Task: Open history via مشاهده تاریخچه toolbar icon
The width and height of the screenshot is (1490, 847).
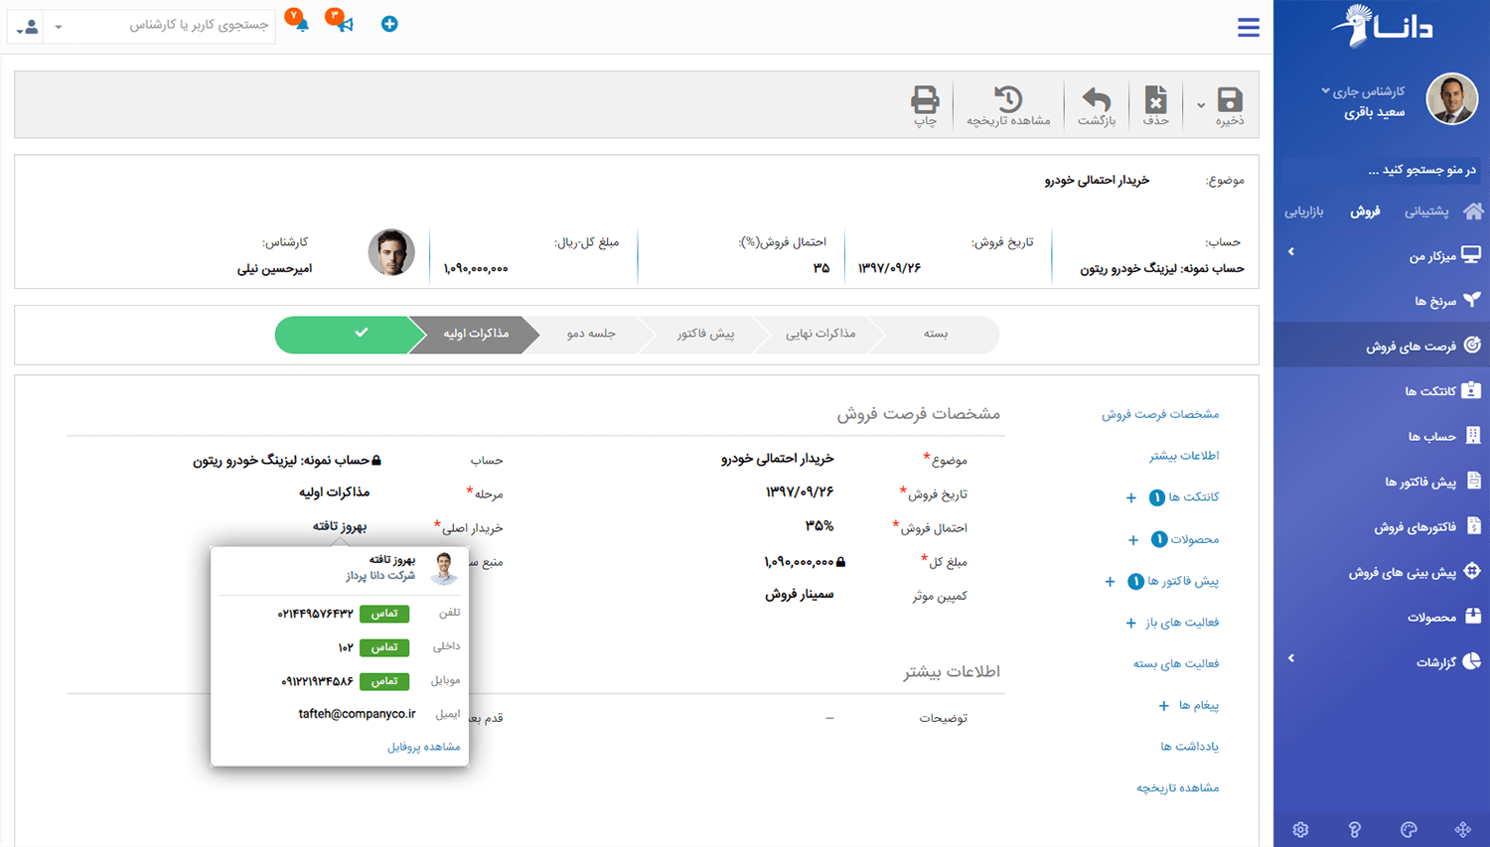Action: coord(1008,100)
